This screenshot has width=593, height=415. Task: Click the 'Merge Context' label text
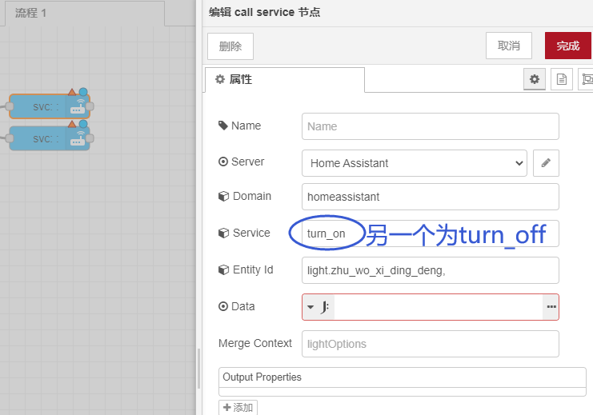[x=255, y=343]
